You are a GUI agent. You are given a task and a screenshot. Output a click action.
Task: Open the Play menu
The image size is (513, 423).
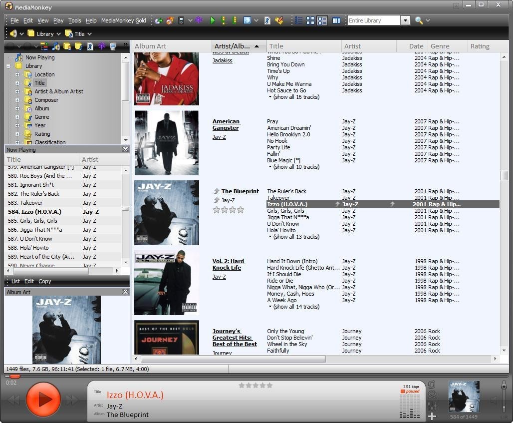click(x=58, y=20)
